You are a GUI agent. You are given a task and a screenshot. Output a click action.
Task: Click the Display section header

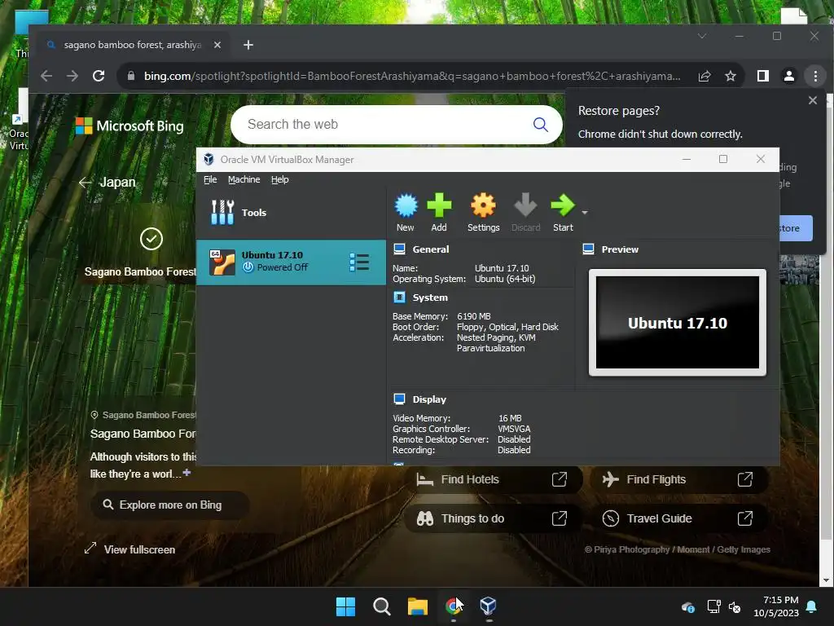tap(429, 399)
